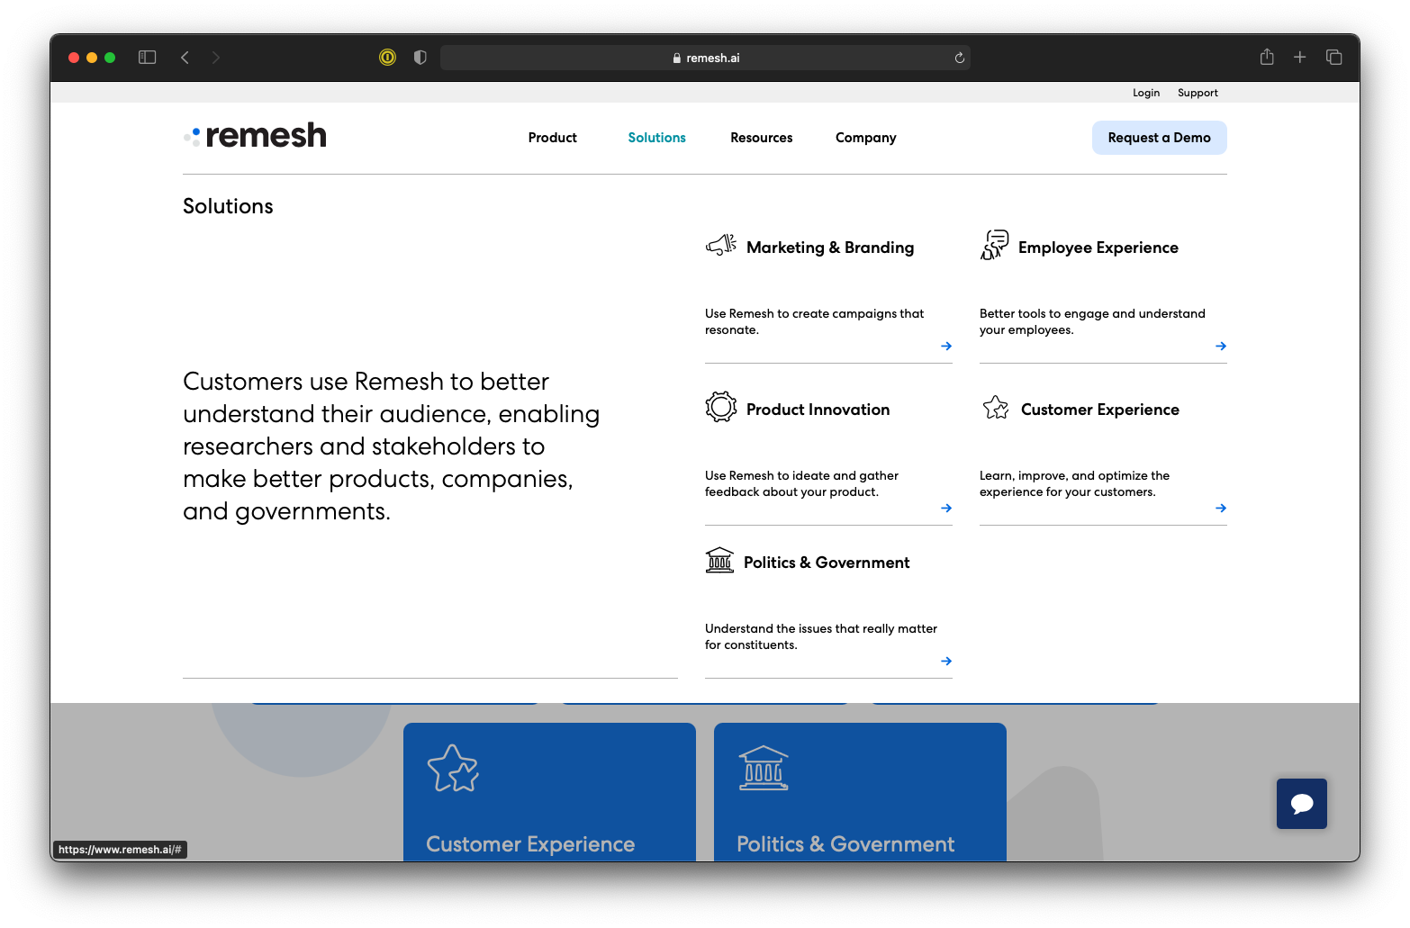Click the building icon beside Politics & Government menu item
The width and height of the screenshot is (1410, 928).
tap(719, 560)
